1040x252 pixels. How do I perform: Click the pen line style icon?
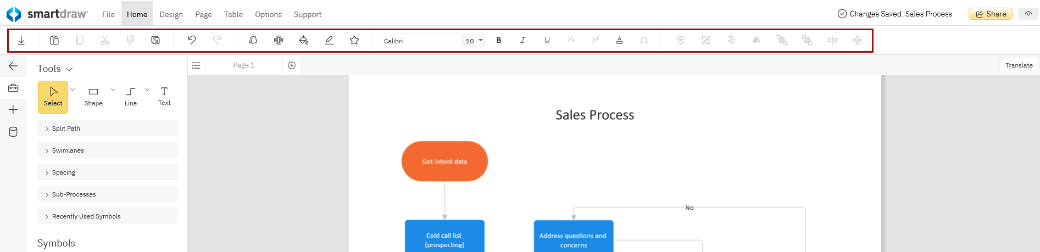click(329, 40)
